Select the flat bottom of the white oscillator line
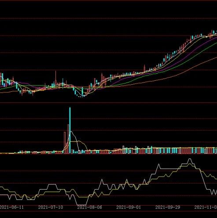Image resolution: width=217 pixels, height=218 pixels. tap(81, 205)
